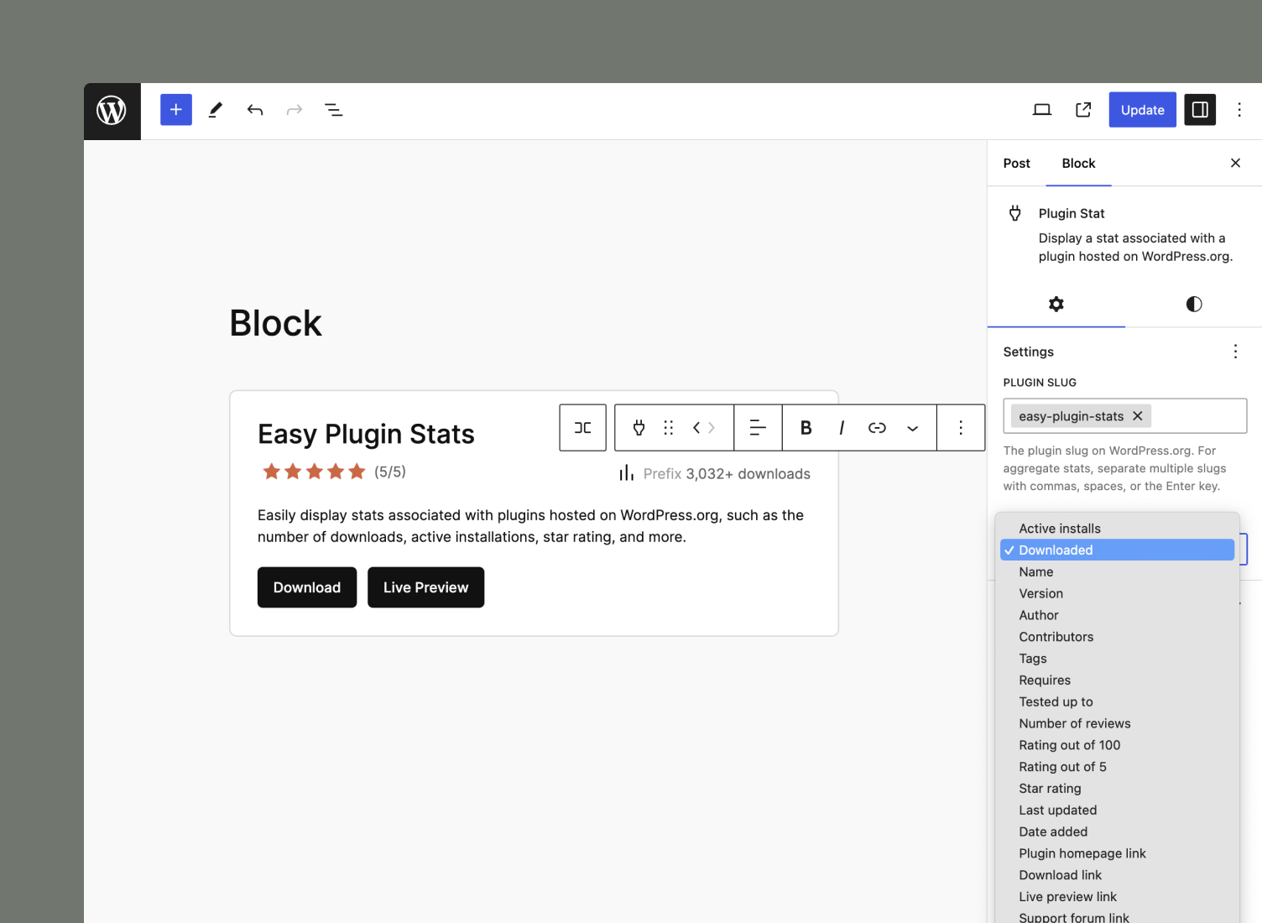Open the Document Overview list icon

point(334,110)
